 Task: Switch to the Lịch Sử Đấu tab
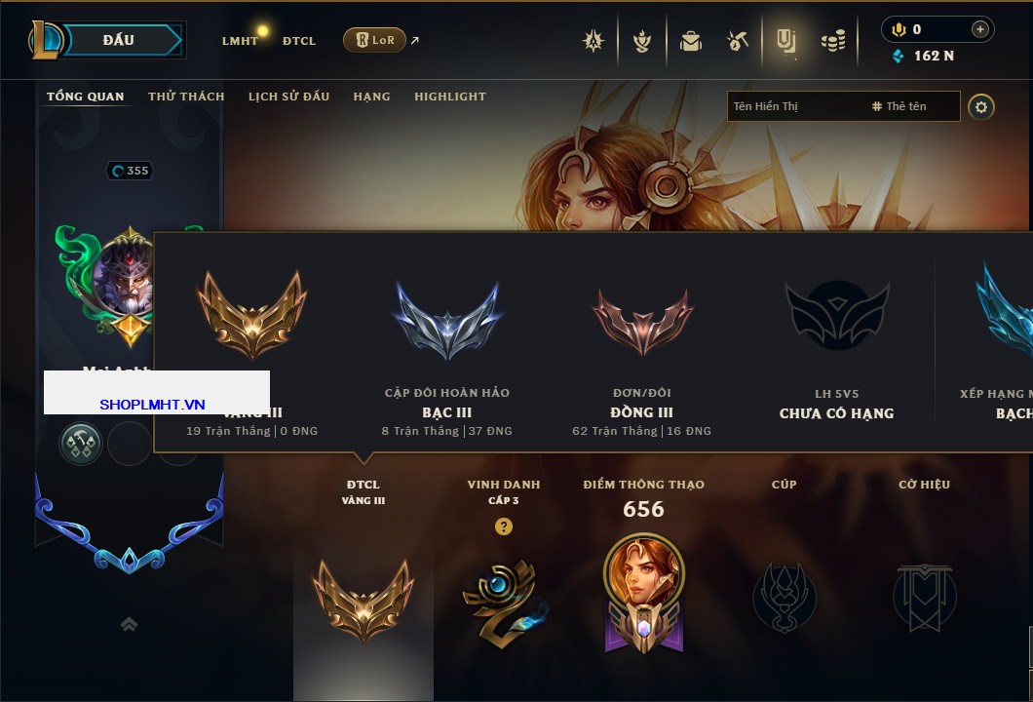point(288,97)
